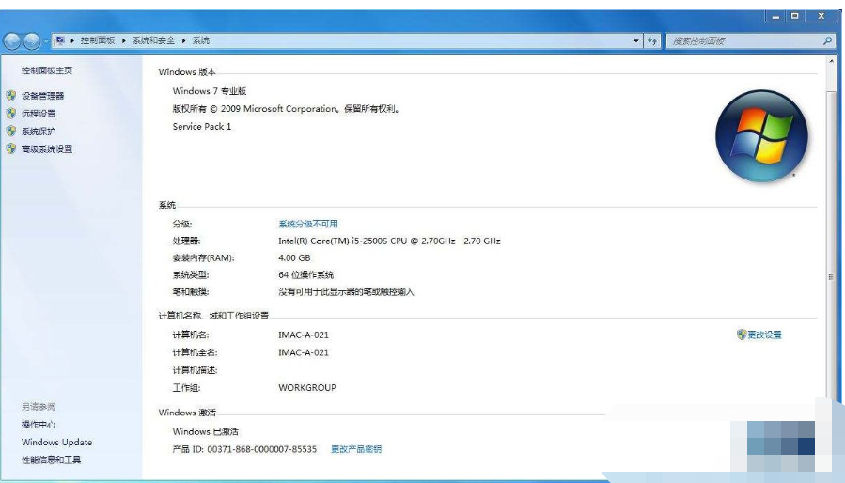
Task: Open the address bar history dropdown arrow
Action: (636, 41)
